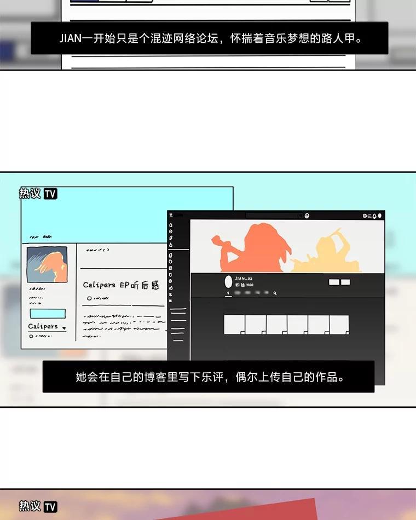Click the account avatar right of the bell
Image resolution: width=416 pixels, height=520 pixels.
[x=379, y=216]
